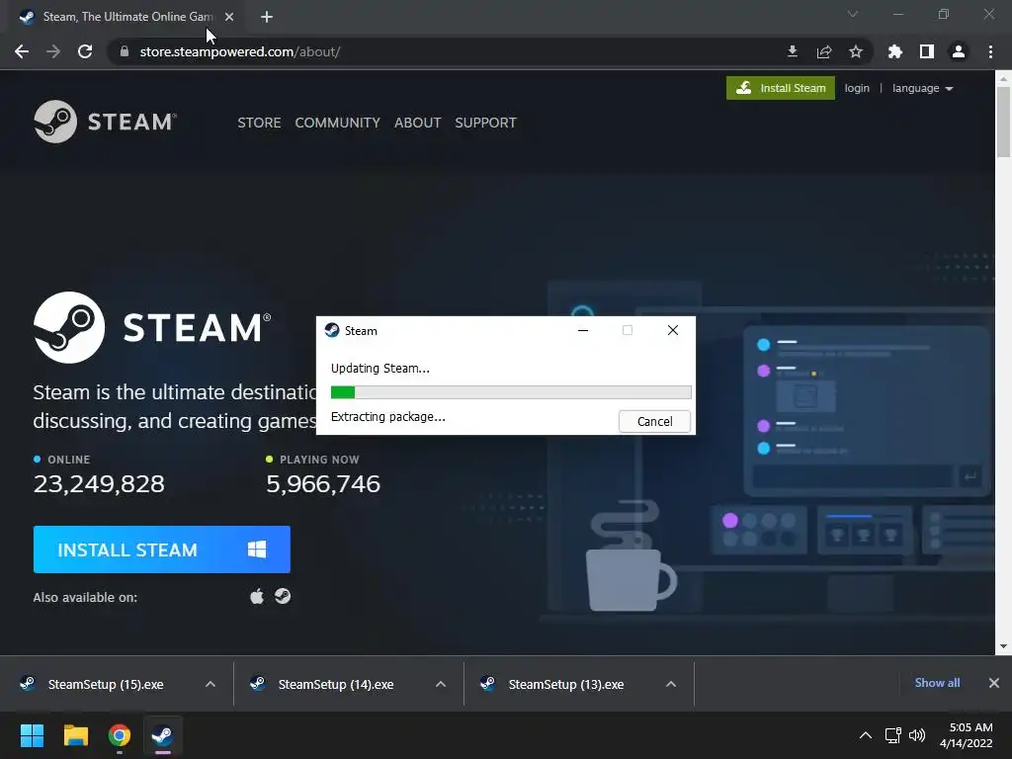The height and width of the screenshot is (759, 1012).
Task: Reload the Steam about page
Action: [x=85, y=51]
